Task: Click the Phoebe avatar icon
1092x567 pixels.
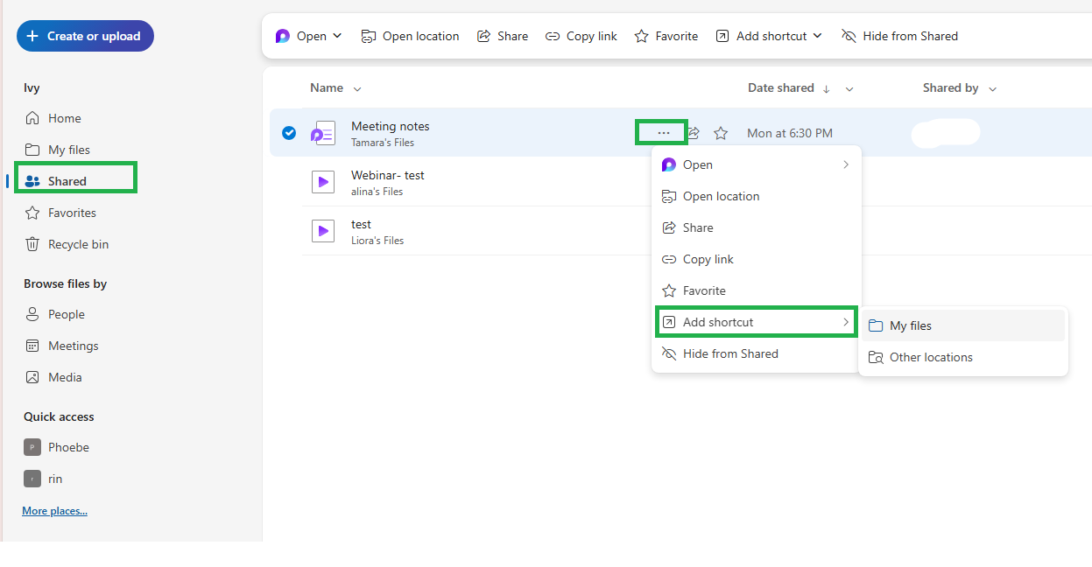Action: pos(32,447)
